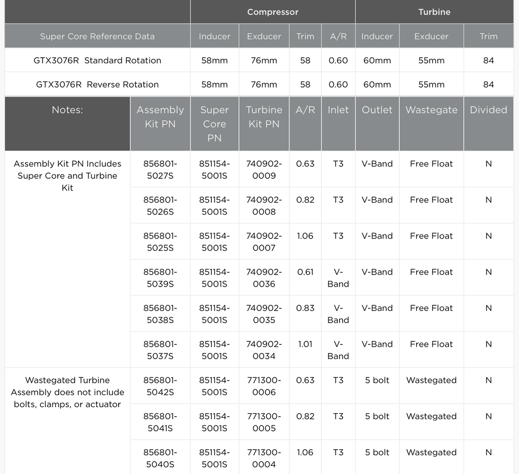Click the Trim header under Turbine
The height and width of the screenshot is (474, 519).
[x=489, y=36]
